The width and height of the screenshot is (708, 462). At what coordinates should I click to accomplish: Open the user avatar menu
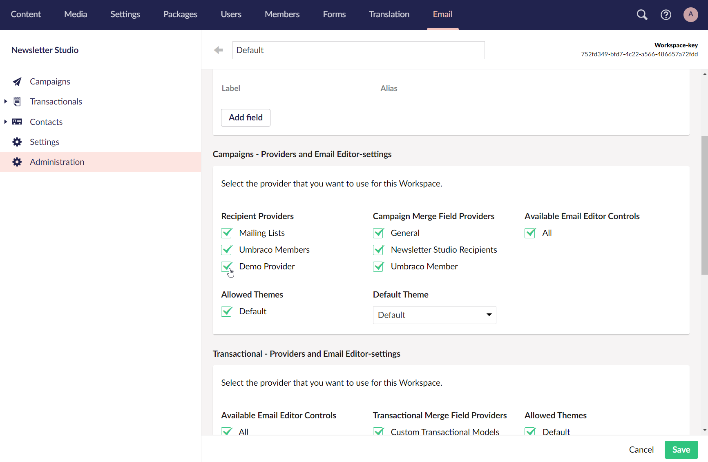point(691,15)
